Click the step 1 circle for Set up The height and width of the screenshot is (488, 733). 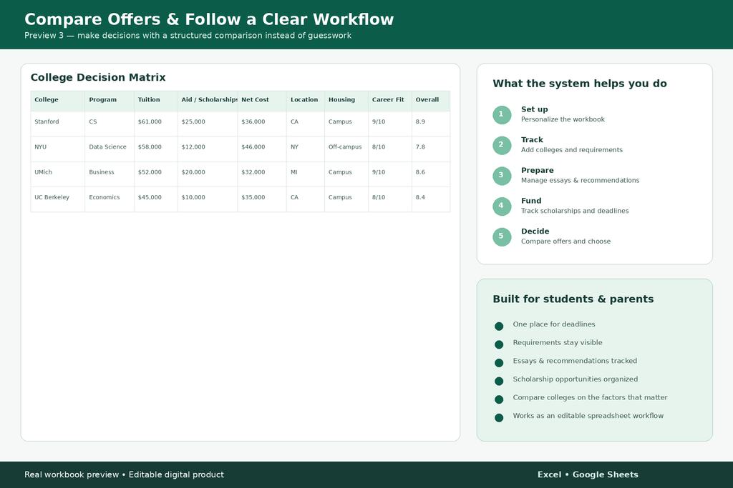pyautogui.click(x=502, y=115)
